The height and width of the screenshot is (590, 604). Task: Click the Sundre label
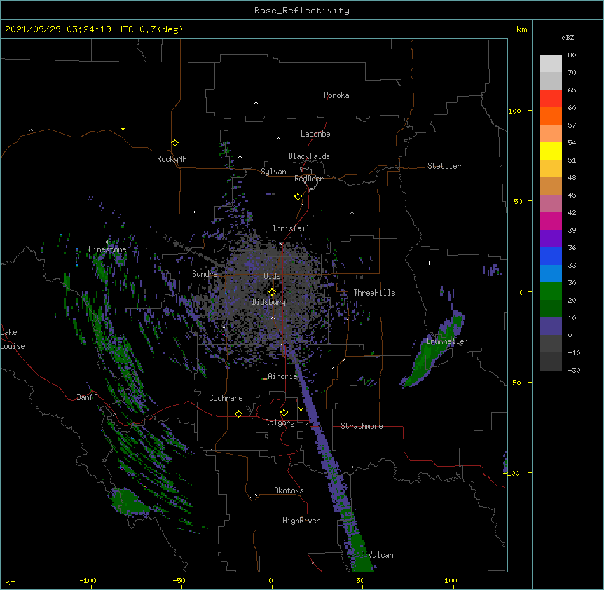click(205, 274)
